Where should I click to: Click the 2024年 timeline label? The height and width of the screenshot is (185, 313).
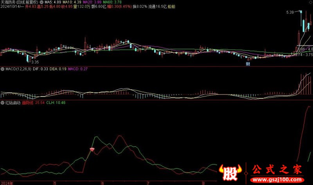7,183
